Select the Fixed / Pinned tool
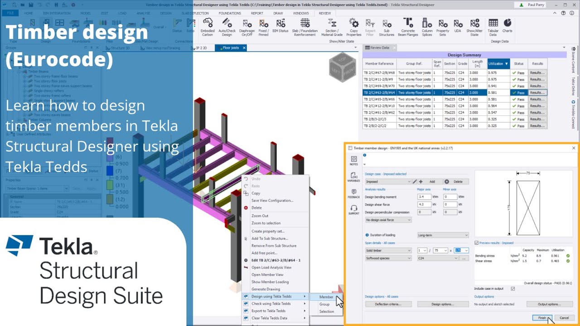 pyautogui.click(x=264, y=27)
